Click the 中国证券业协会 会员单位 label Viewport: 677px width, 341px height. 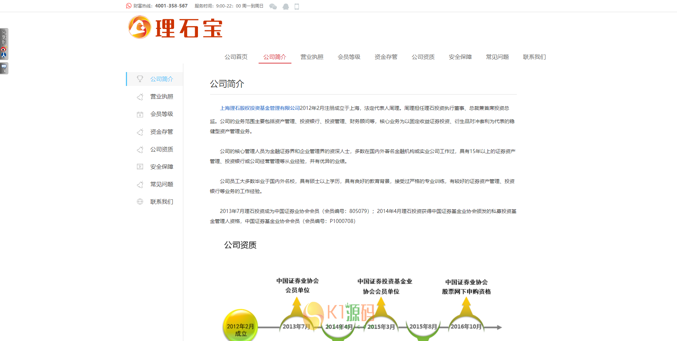[297, 285]
